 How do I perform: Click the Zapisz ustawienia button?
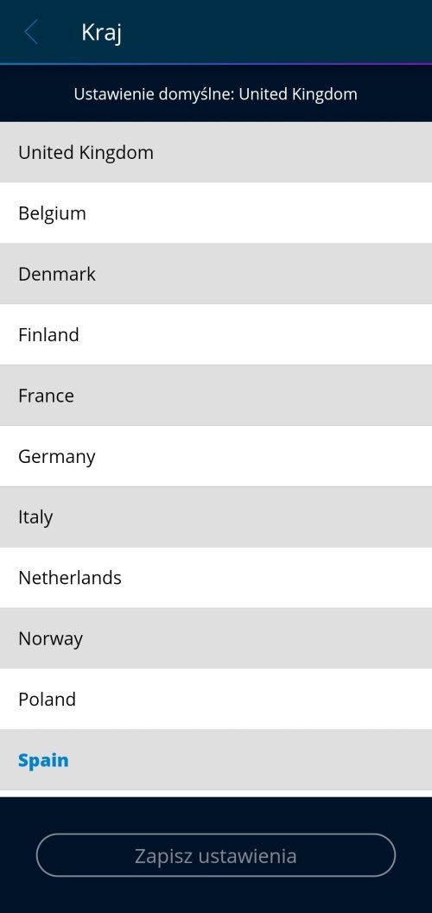pyautogui.click(x=216, y=855)
